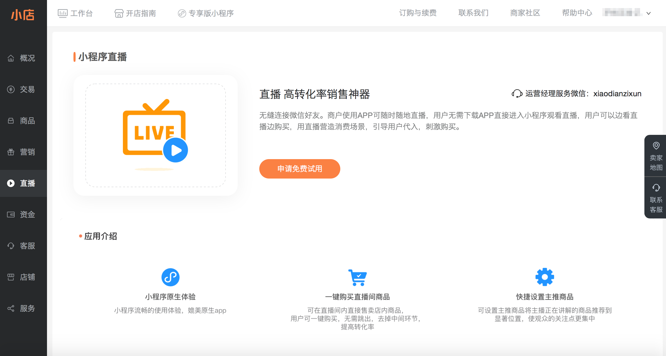Select the 直播 item in sidebar
Viewport: 666px width, 356px height.
tap(23, 183)
